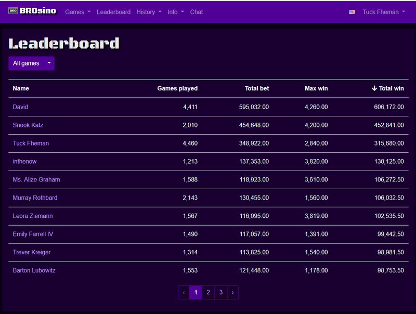Open the US flag language selector
Image resolution: width=416 pixels, height=314 pixels.
tap(352, 12)
